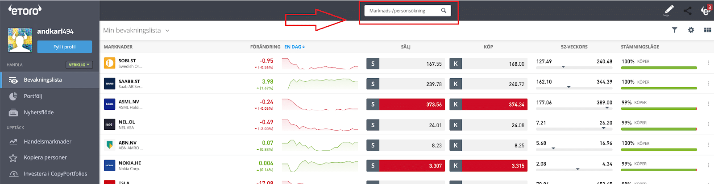This screenshot has height=184, width=714.
Task: Sell NEL.OL at 24.01
Action: pyautogui.click(x=405, y=125)
